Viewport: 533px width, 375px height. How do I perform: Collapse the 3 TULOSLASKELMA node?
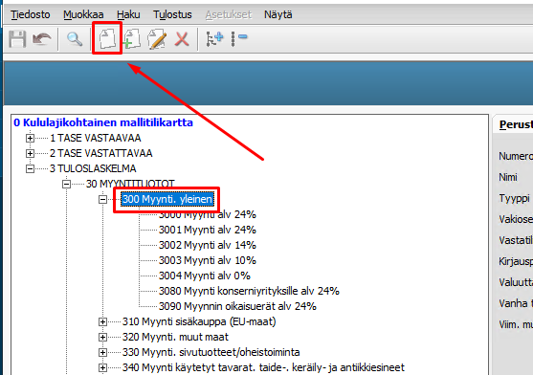tap(31, 168)
